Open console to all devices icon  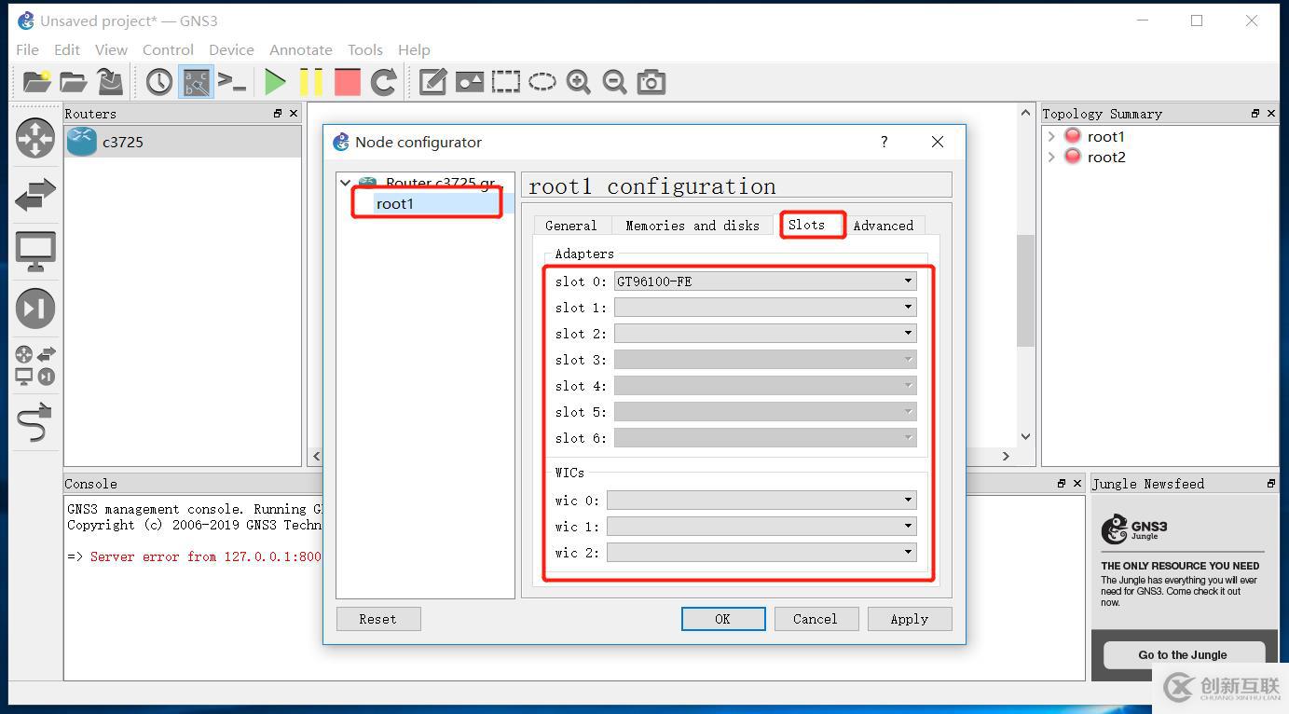(232, 82)
